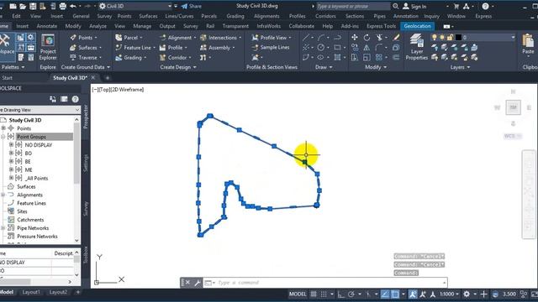Click the Toolspace tree scroll-down arrow

pyautogui.click(x=76, y=241)
